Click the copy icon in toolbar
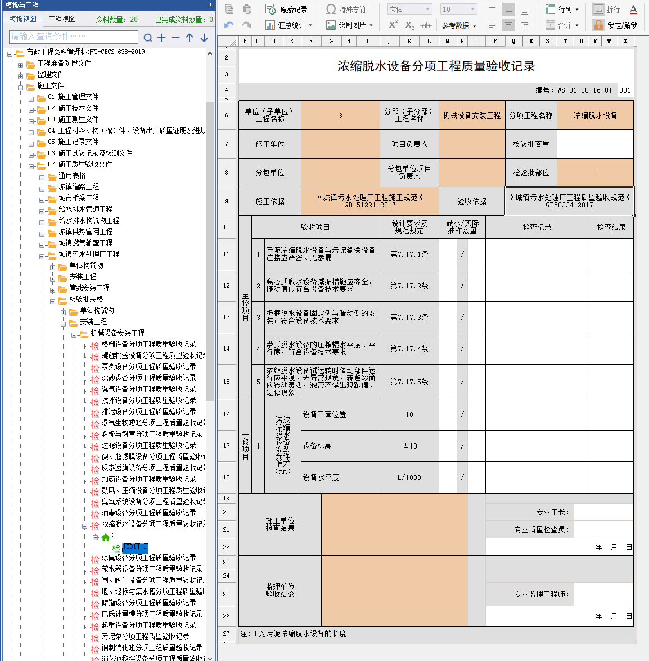Image resolution: width=649 pixels, height=661 pixels. pos(229,9)
